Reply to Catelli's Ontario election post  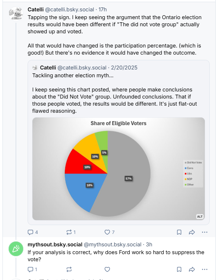pyautogui.click(x=31, y=233)
